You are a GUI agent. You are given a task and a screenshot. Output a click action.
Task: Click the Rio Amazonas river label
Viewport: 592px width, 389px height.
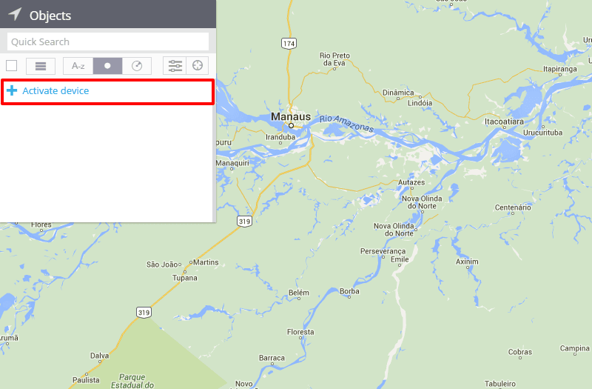[346, 124]
